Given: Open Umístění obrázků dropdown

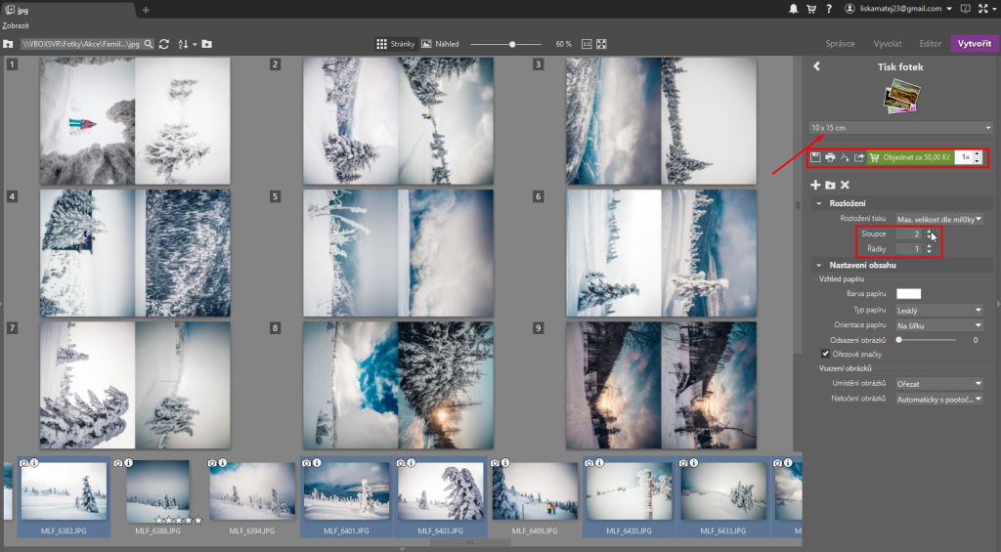Looking at the screenshot, I should point(939,384).
